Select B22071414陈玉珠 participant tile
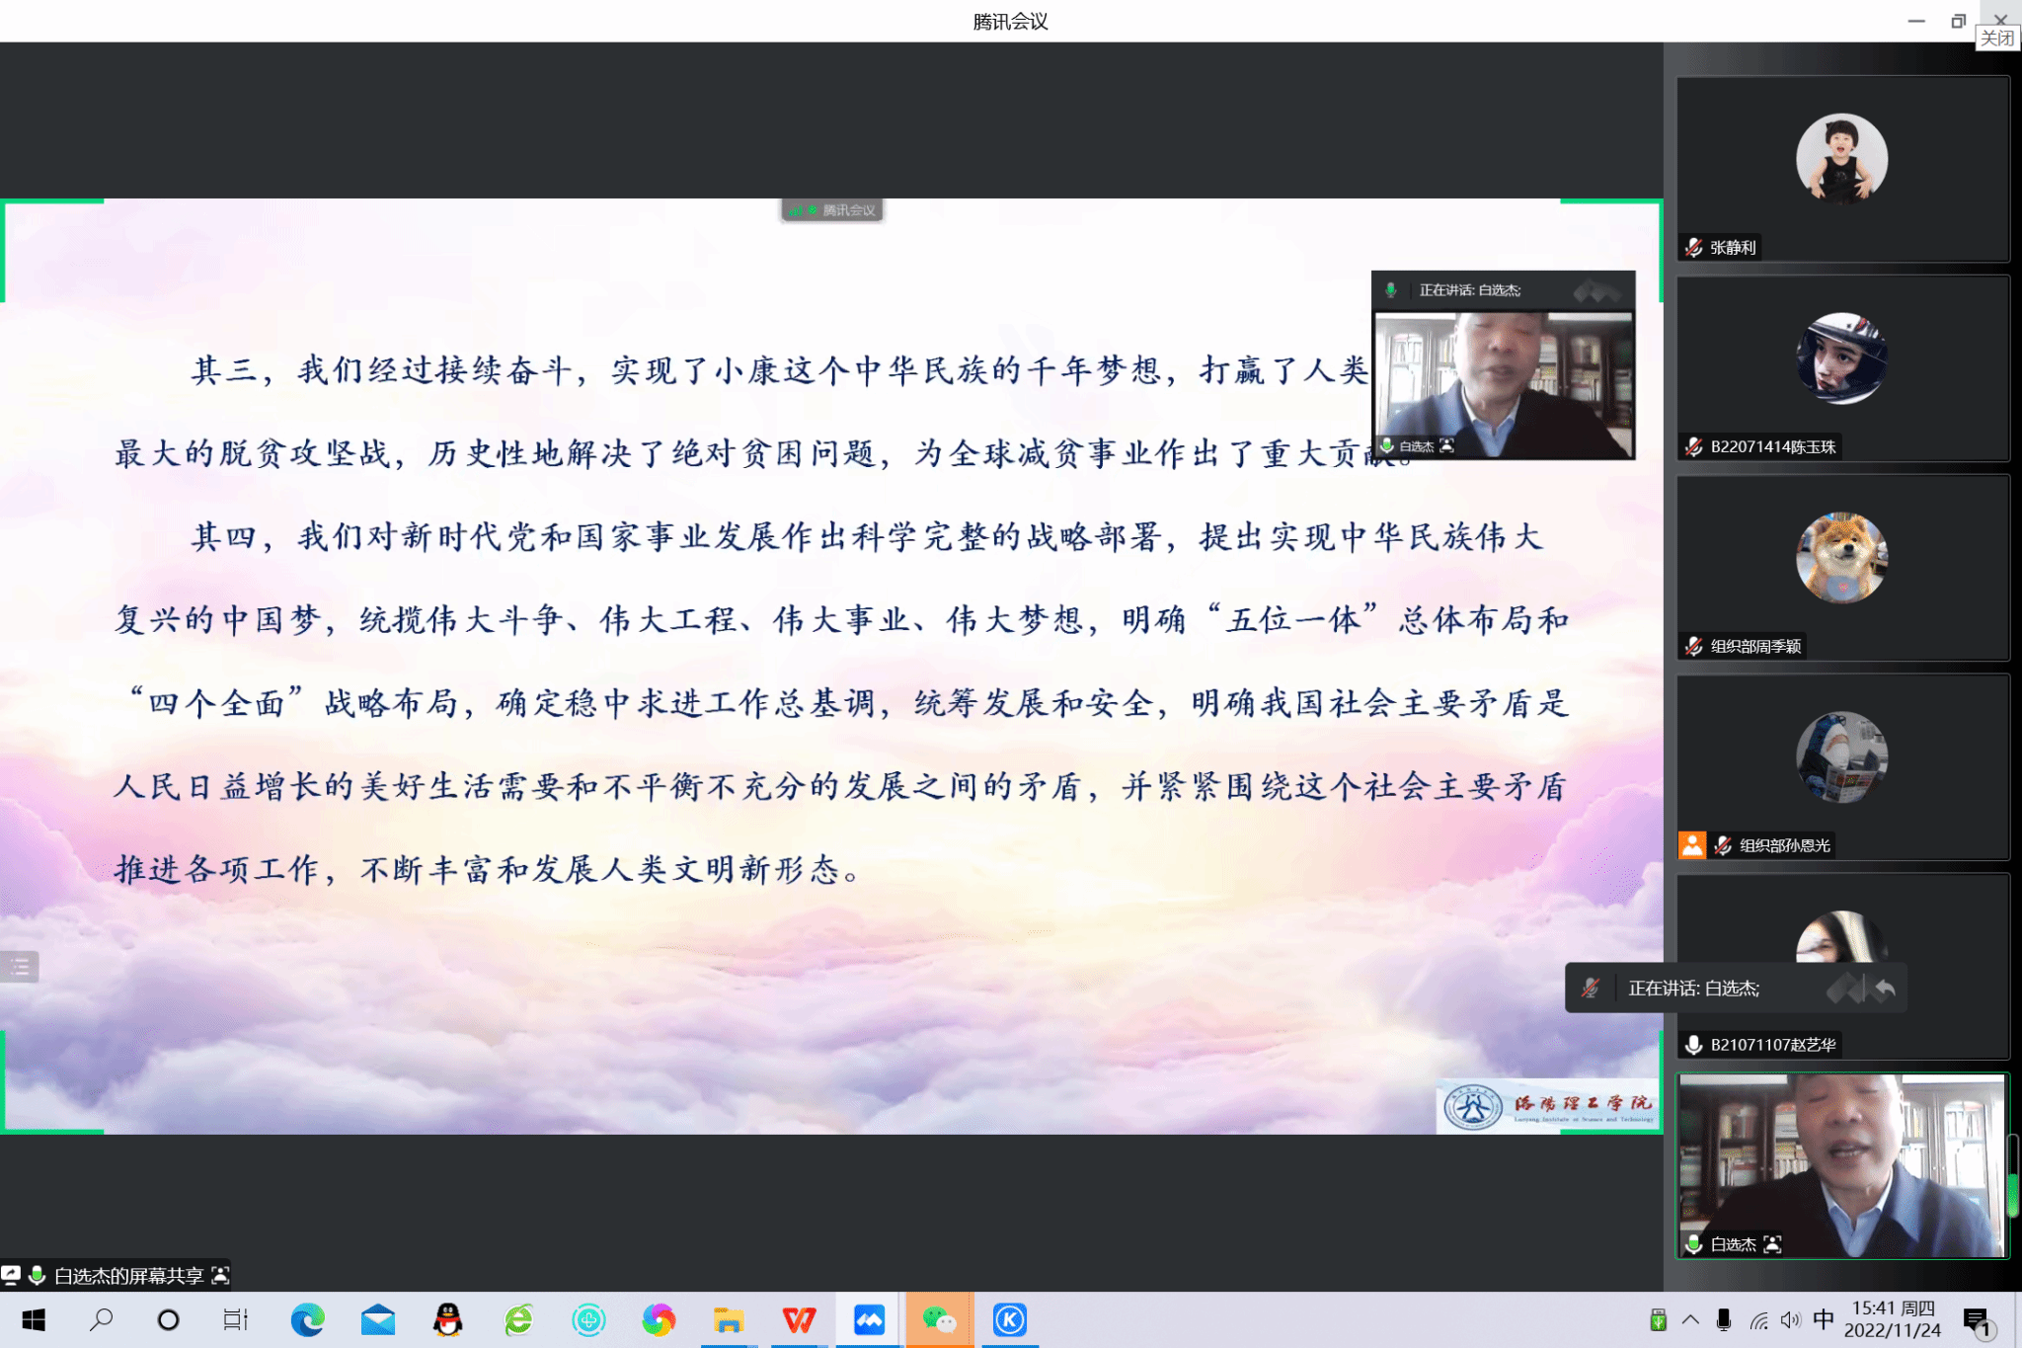 click(x=1842, y=368)
